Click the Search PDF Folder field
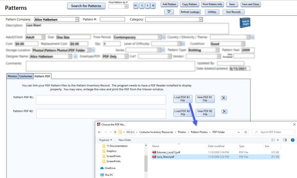 click(x=274, y=132)
